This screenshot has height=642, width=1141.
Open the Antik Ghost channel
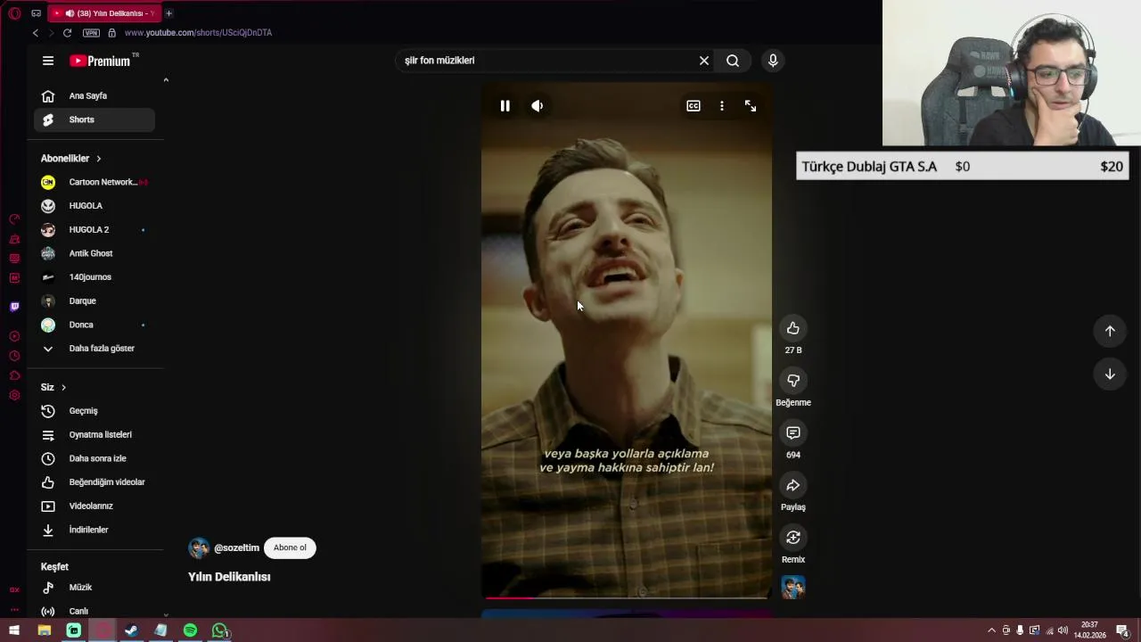94,253
